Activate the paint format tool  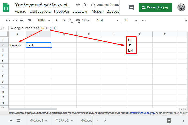(x=29, y=20)
